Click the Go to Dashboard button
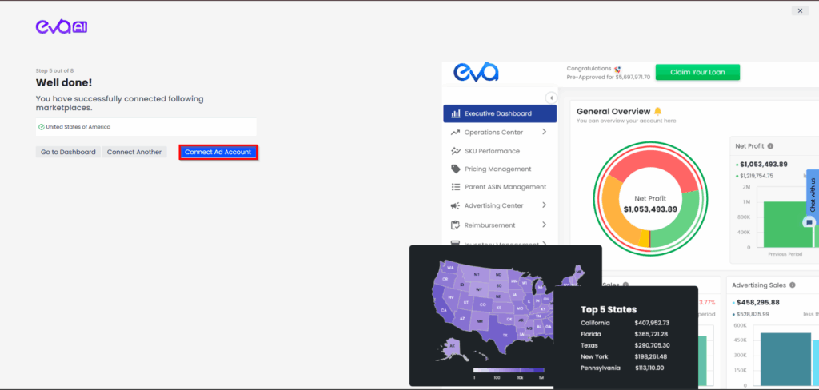 point(68,152)
